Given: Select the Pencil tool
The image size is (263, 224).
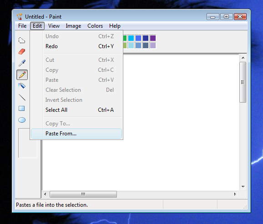Looking at the screenshot, I should click(22, 75).
